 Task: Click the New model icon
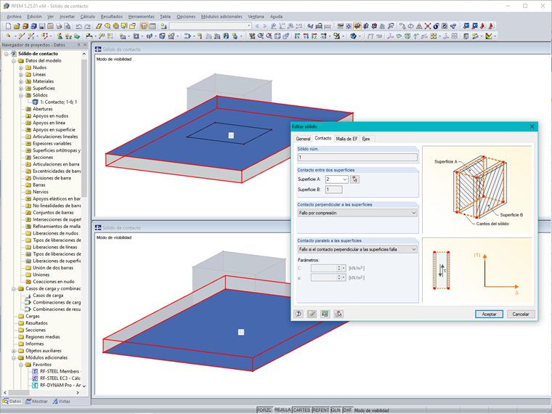pos(8,26)
